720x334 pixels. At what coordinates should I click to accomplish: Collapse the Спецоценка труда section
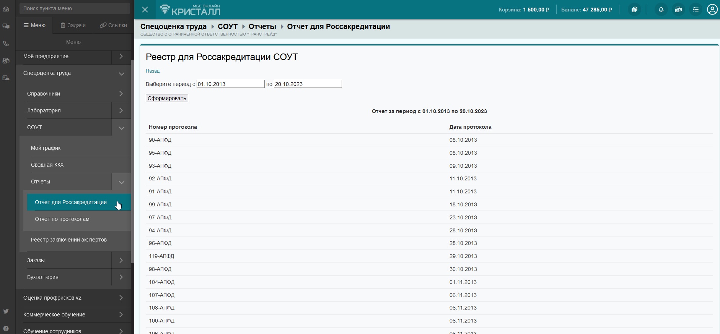121,74
